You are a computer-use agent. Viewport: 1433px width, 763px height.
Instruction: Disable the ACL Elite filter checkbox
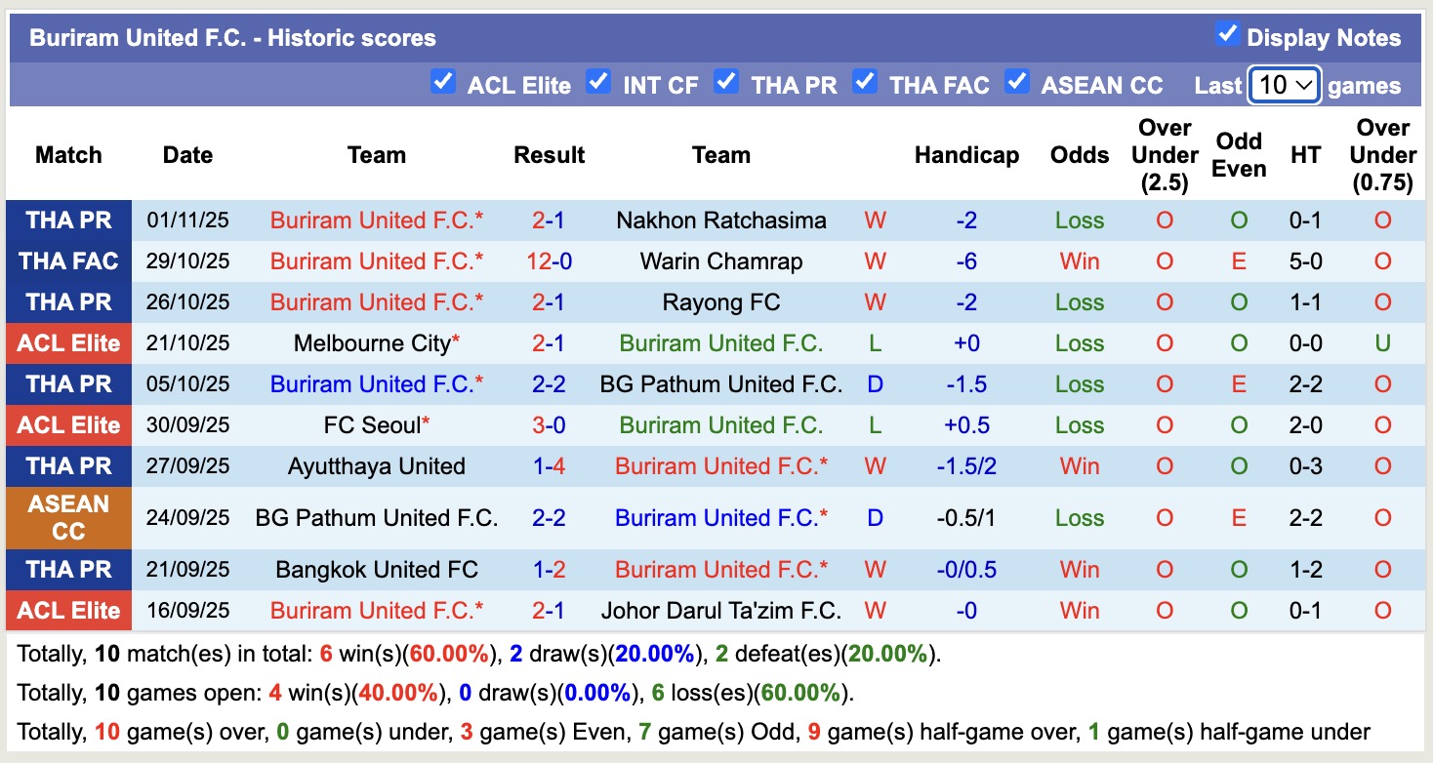click(x=444, y=84)
